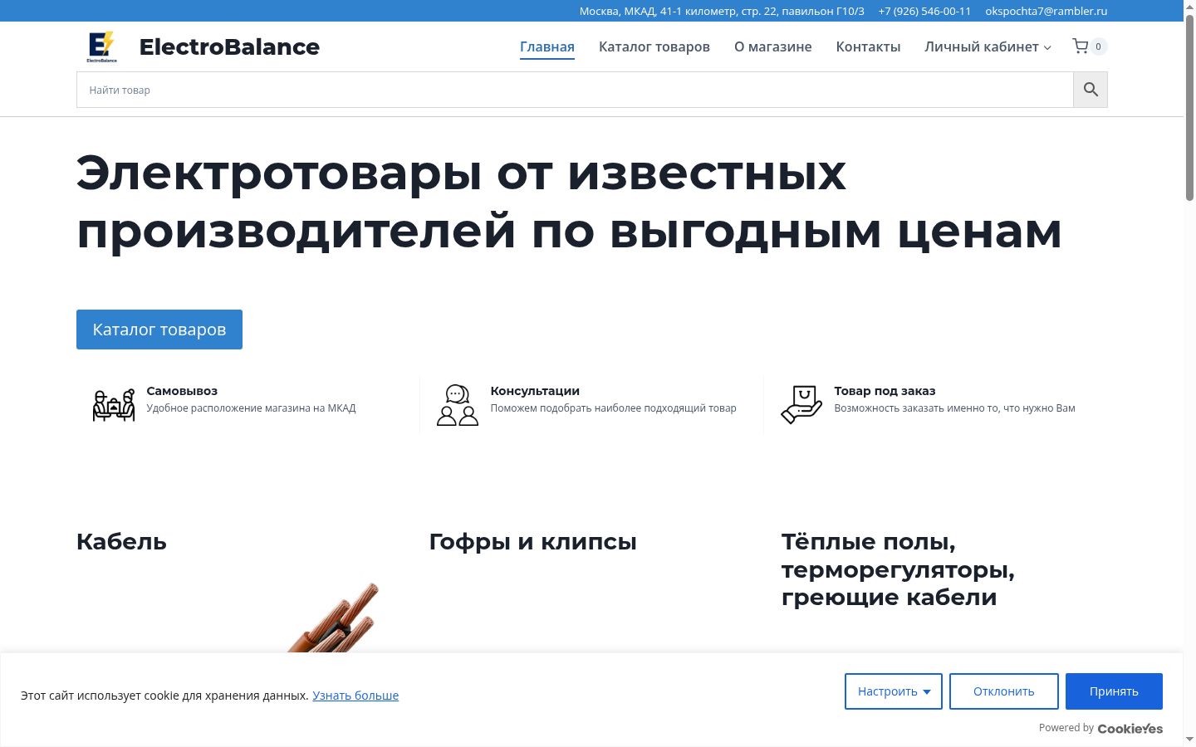Click the okspochta7@rambler.ru email link

[x=1046, y=11]
